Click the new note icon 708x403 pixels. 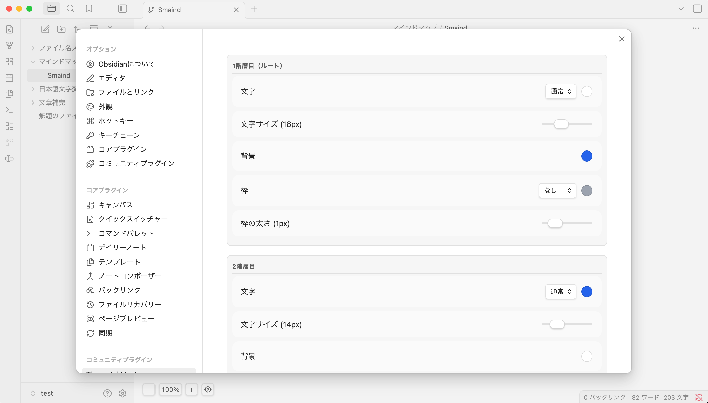coord(45,29)
